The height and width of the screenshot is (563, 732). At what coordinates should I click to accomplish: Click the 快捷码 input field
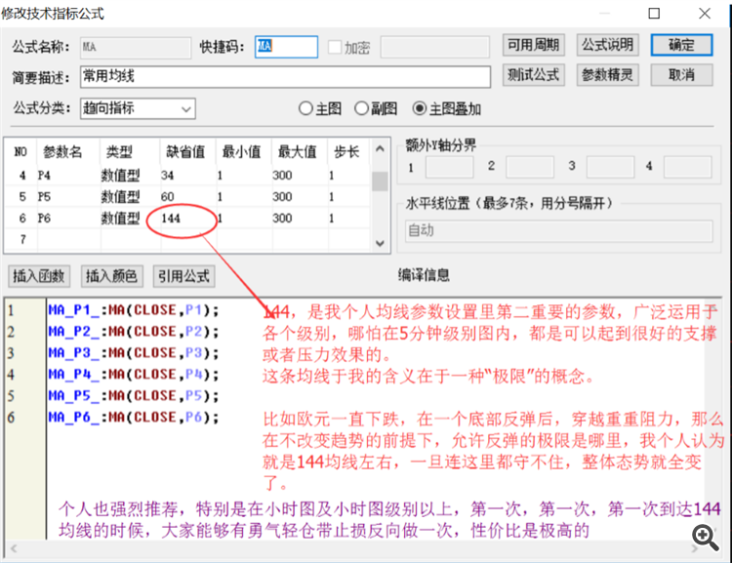click(286, 47)
